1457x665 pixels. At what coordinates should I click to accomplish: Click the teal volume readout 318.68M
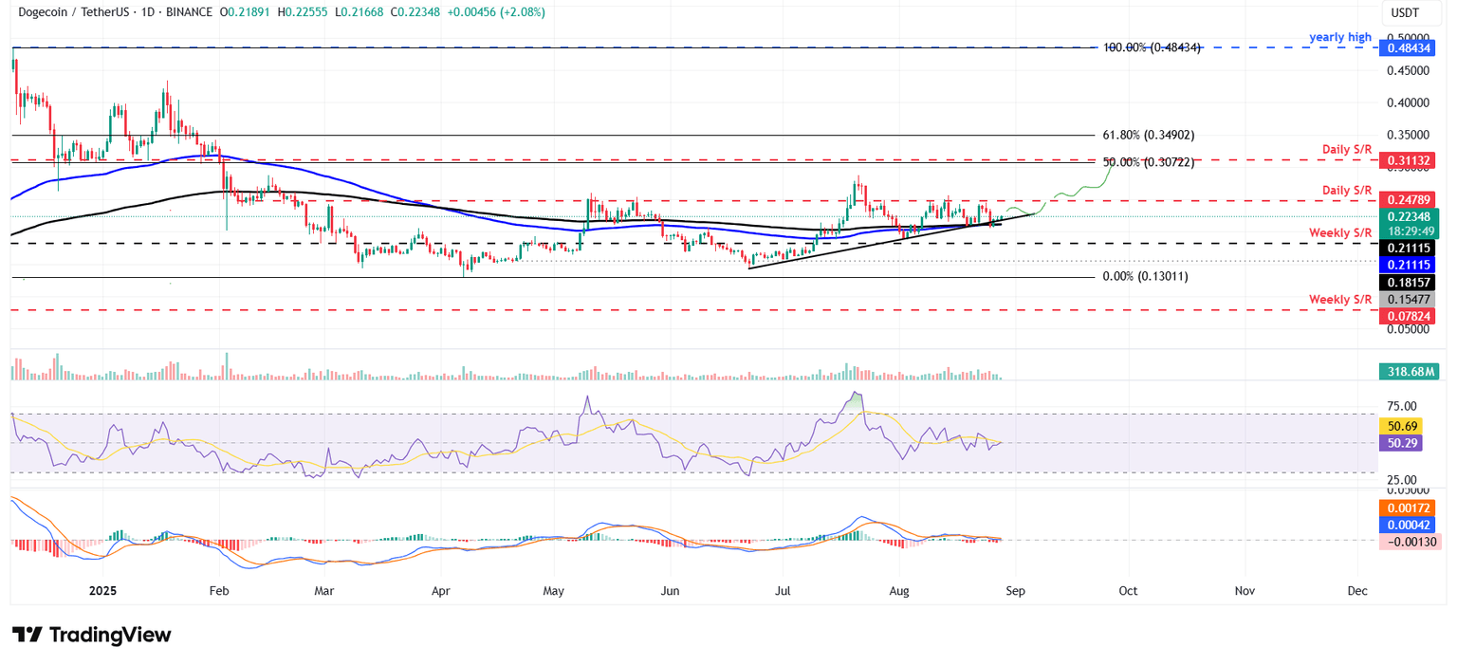[1408, 371]
